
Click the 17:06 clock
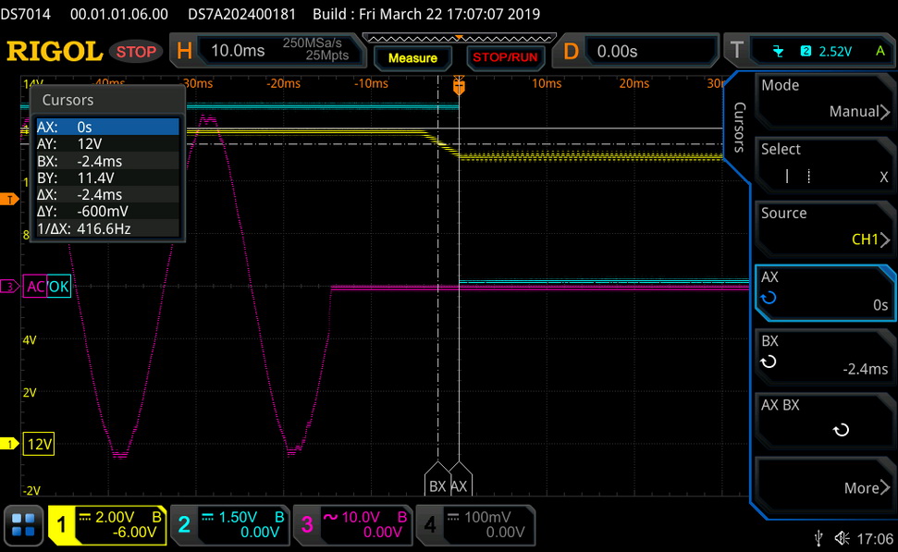pyautogui.click(x=875, y=539)
